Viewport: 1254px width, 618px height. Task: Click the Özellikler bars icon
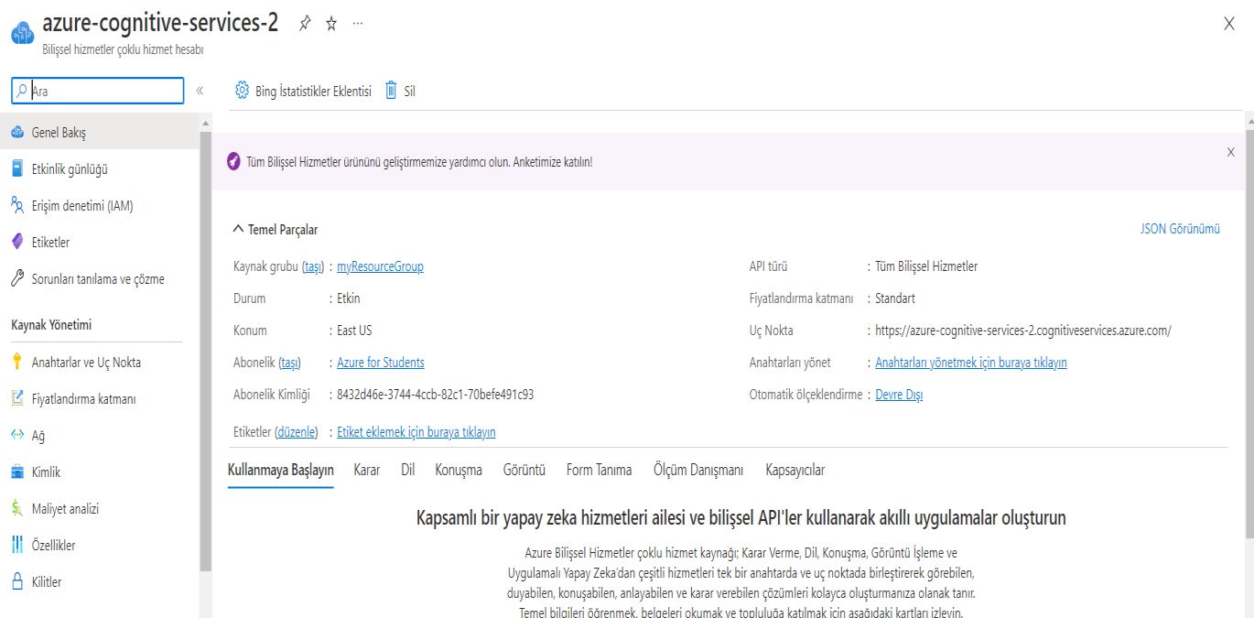(16, 546)
